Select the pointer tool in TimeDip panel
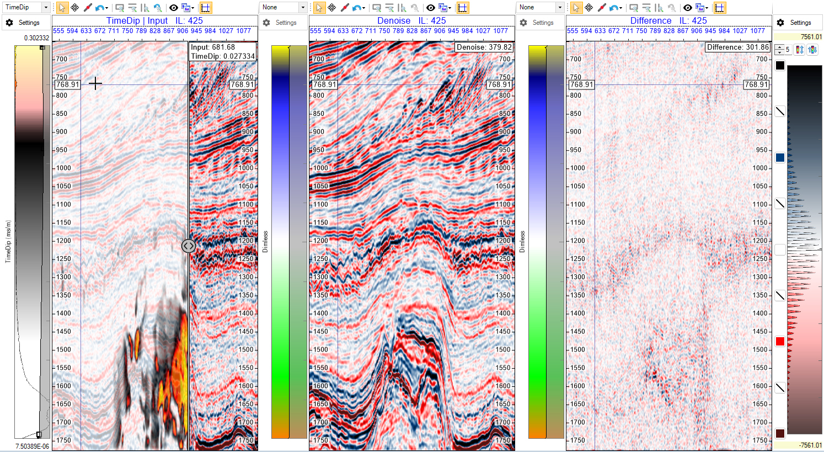 [62, 8]
